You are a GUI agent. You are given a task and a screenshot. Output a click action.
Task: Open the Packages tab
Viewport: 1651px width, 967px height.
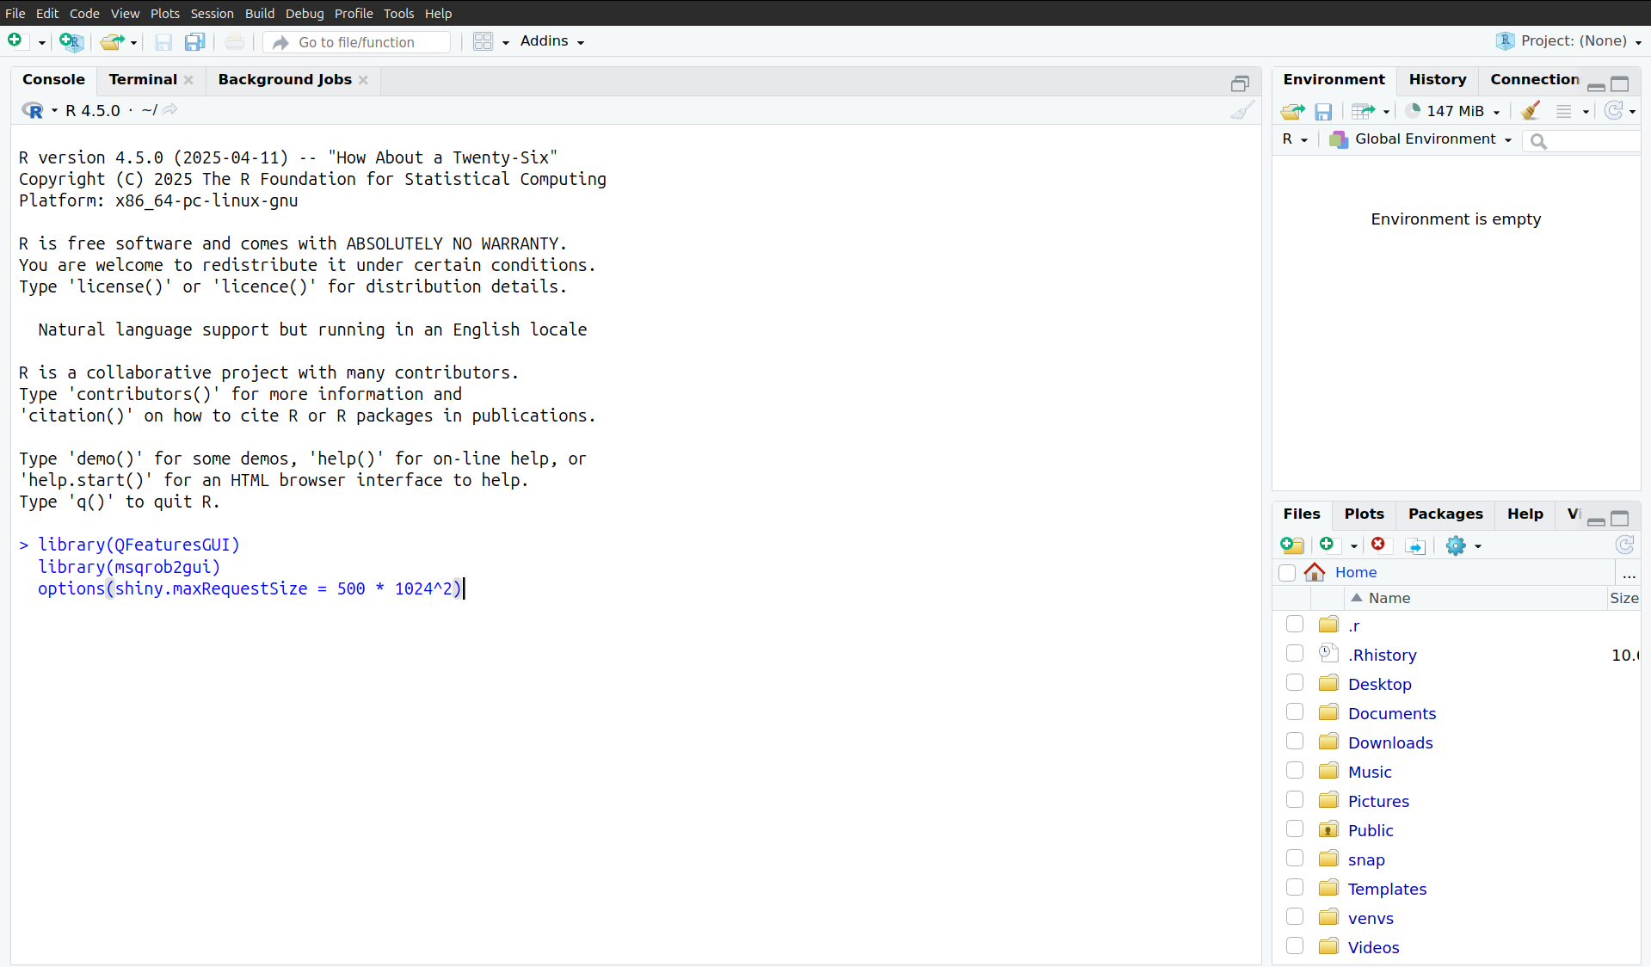1445,514
